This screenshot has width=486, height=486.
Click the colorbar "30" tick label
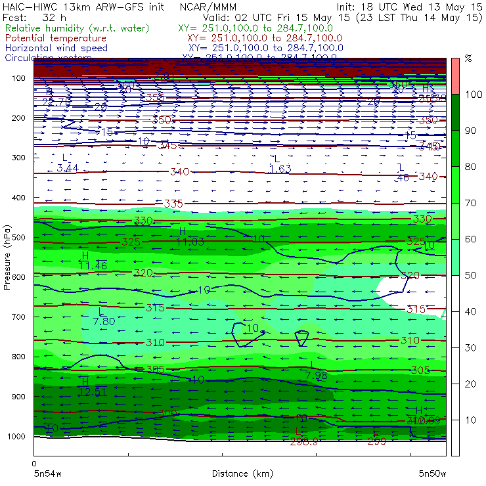pos(470,347)
